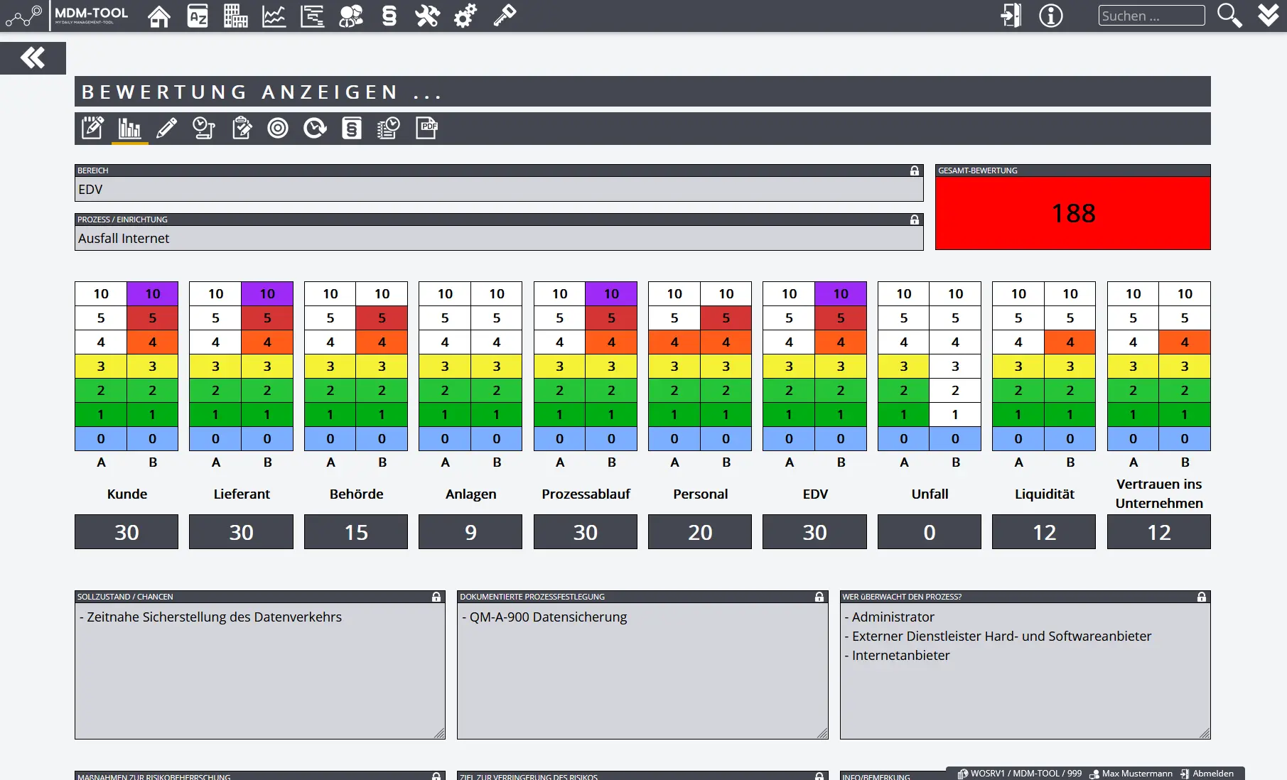Open the home page icon
This screenshot has width=1287, height=780.
pos(158,16)
